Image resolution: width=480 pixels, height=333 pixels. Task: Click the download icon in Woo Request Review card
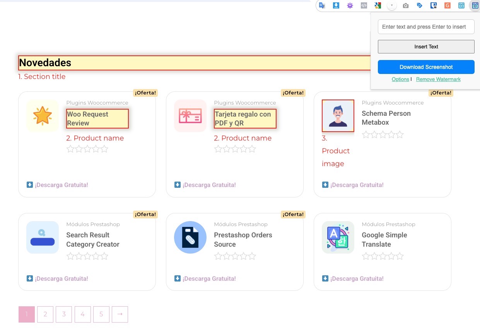[30, 185]
